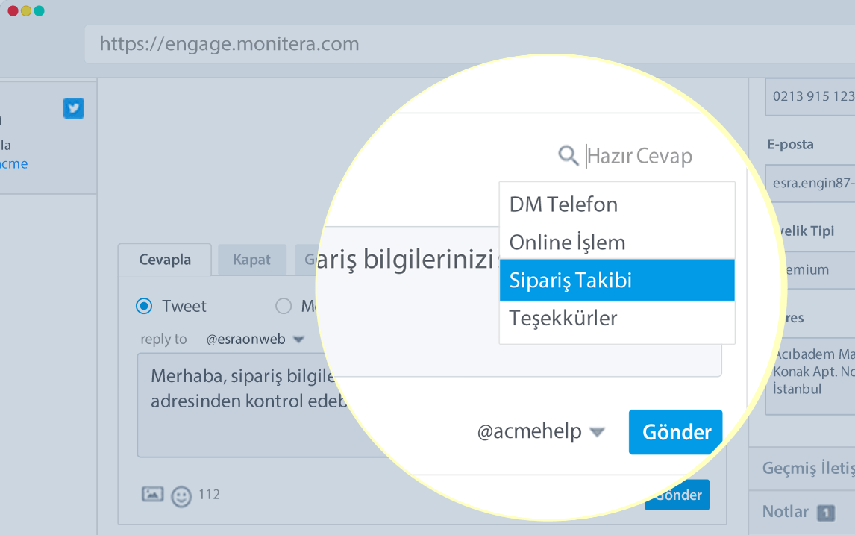Click the Hazır Cevap search magnifier icon
The height and width of the screenshot is (535, 855).
click(569, 155)
